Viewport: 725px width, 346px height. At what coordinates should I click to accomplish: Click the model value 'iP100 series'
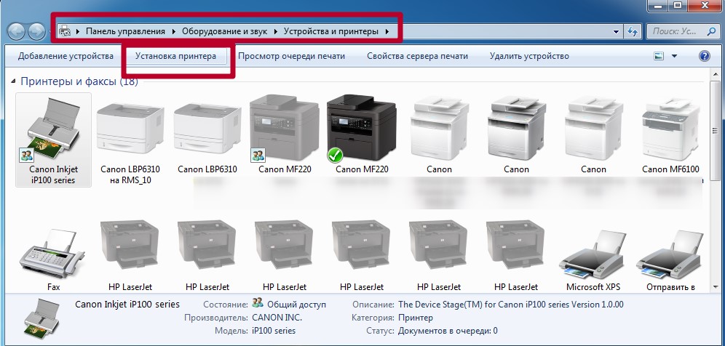coord(274,331)
